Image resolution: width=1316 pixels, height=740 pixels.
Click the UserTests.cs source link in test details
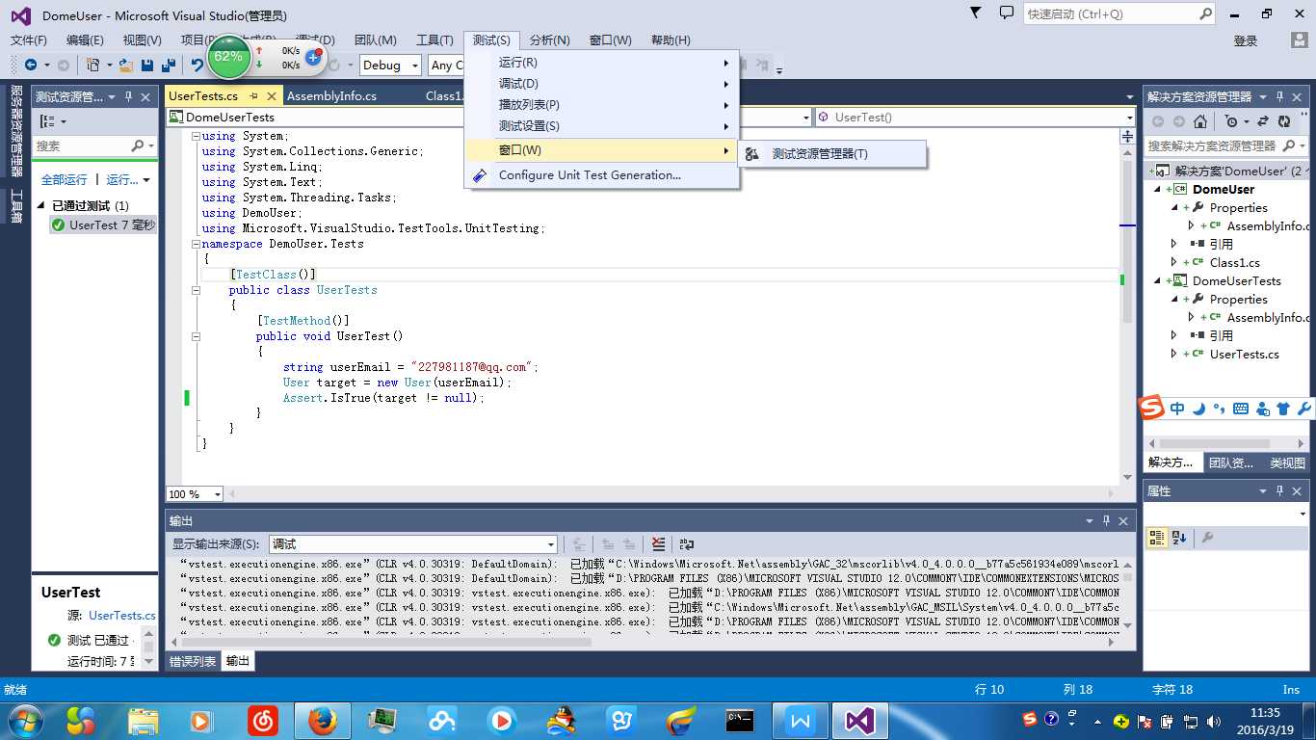tap(122, 615)
